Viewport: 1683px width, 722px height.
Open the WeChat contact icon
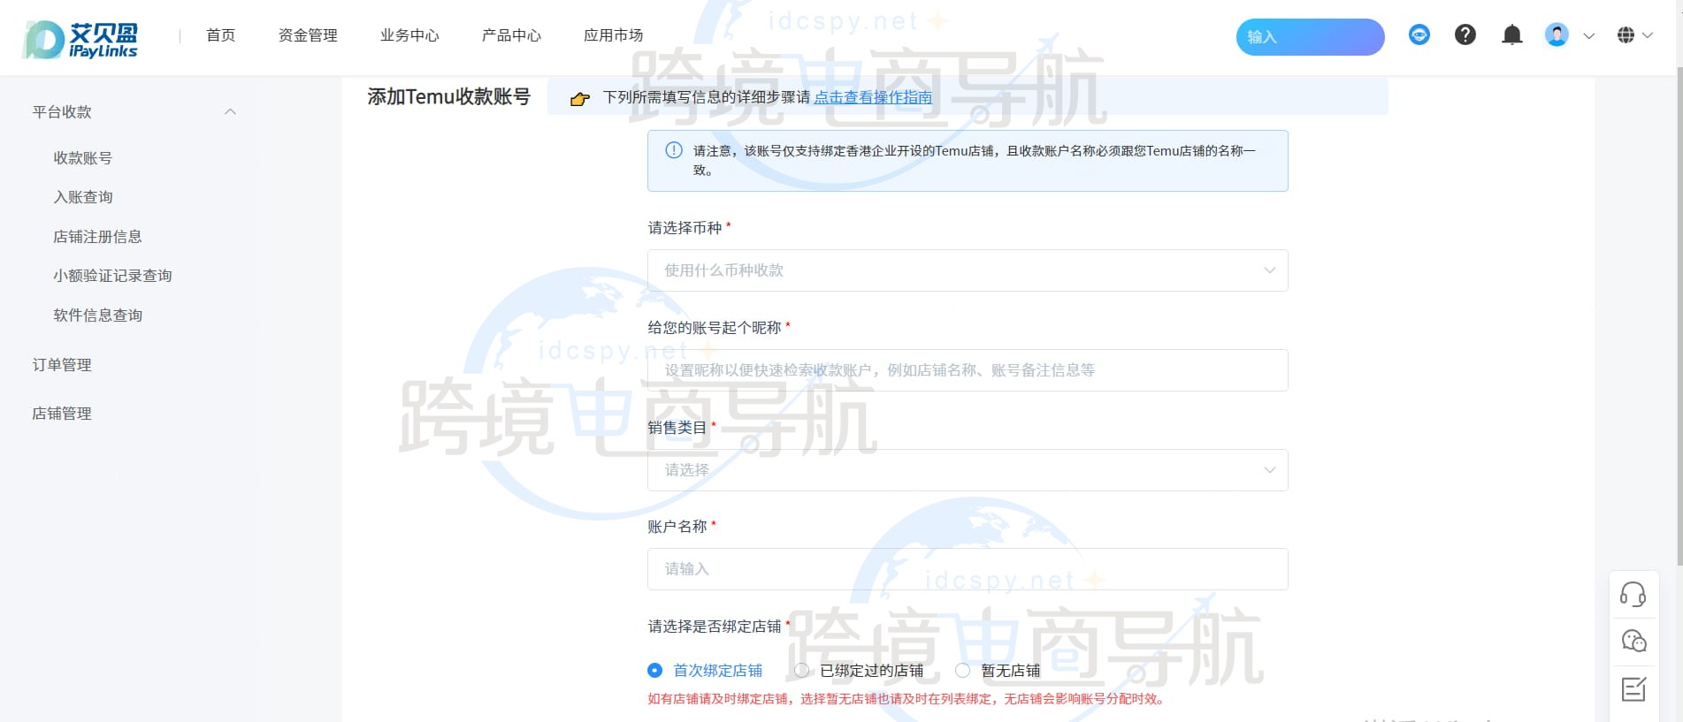(x=1633, y=641)
